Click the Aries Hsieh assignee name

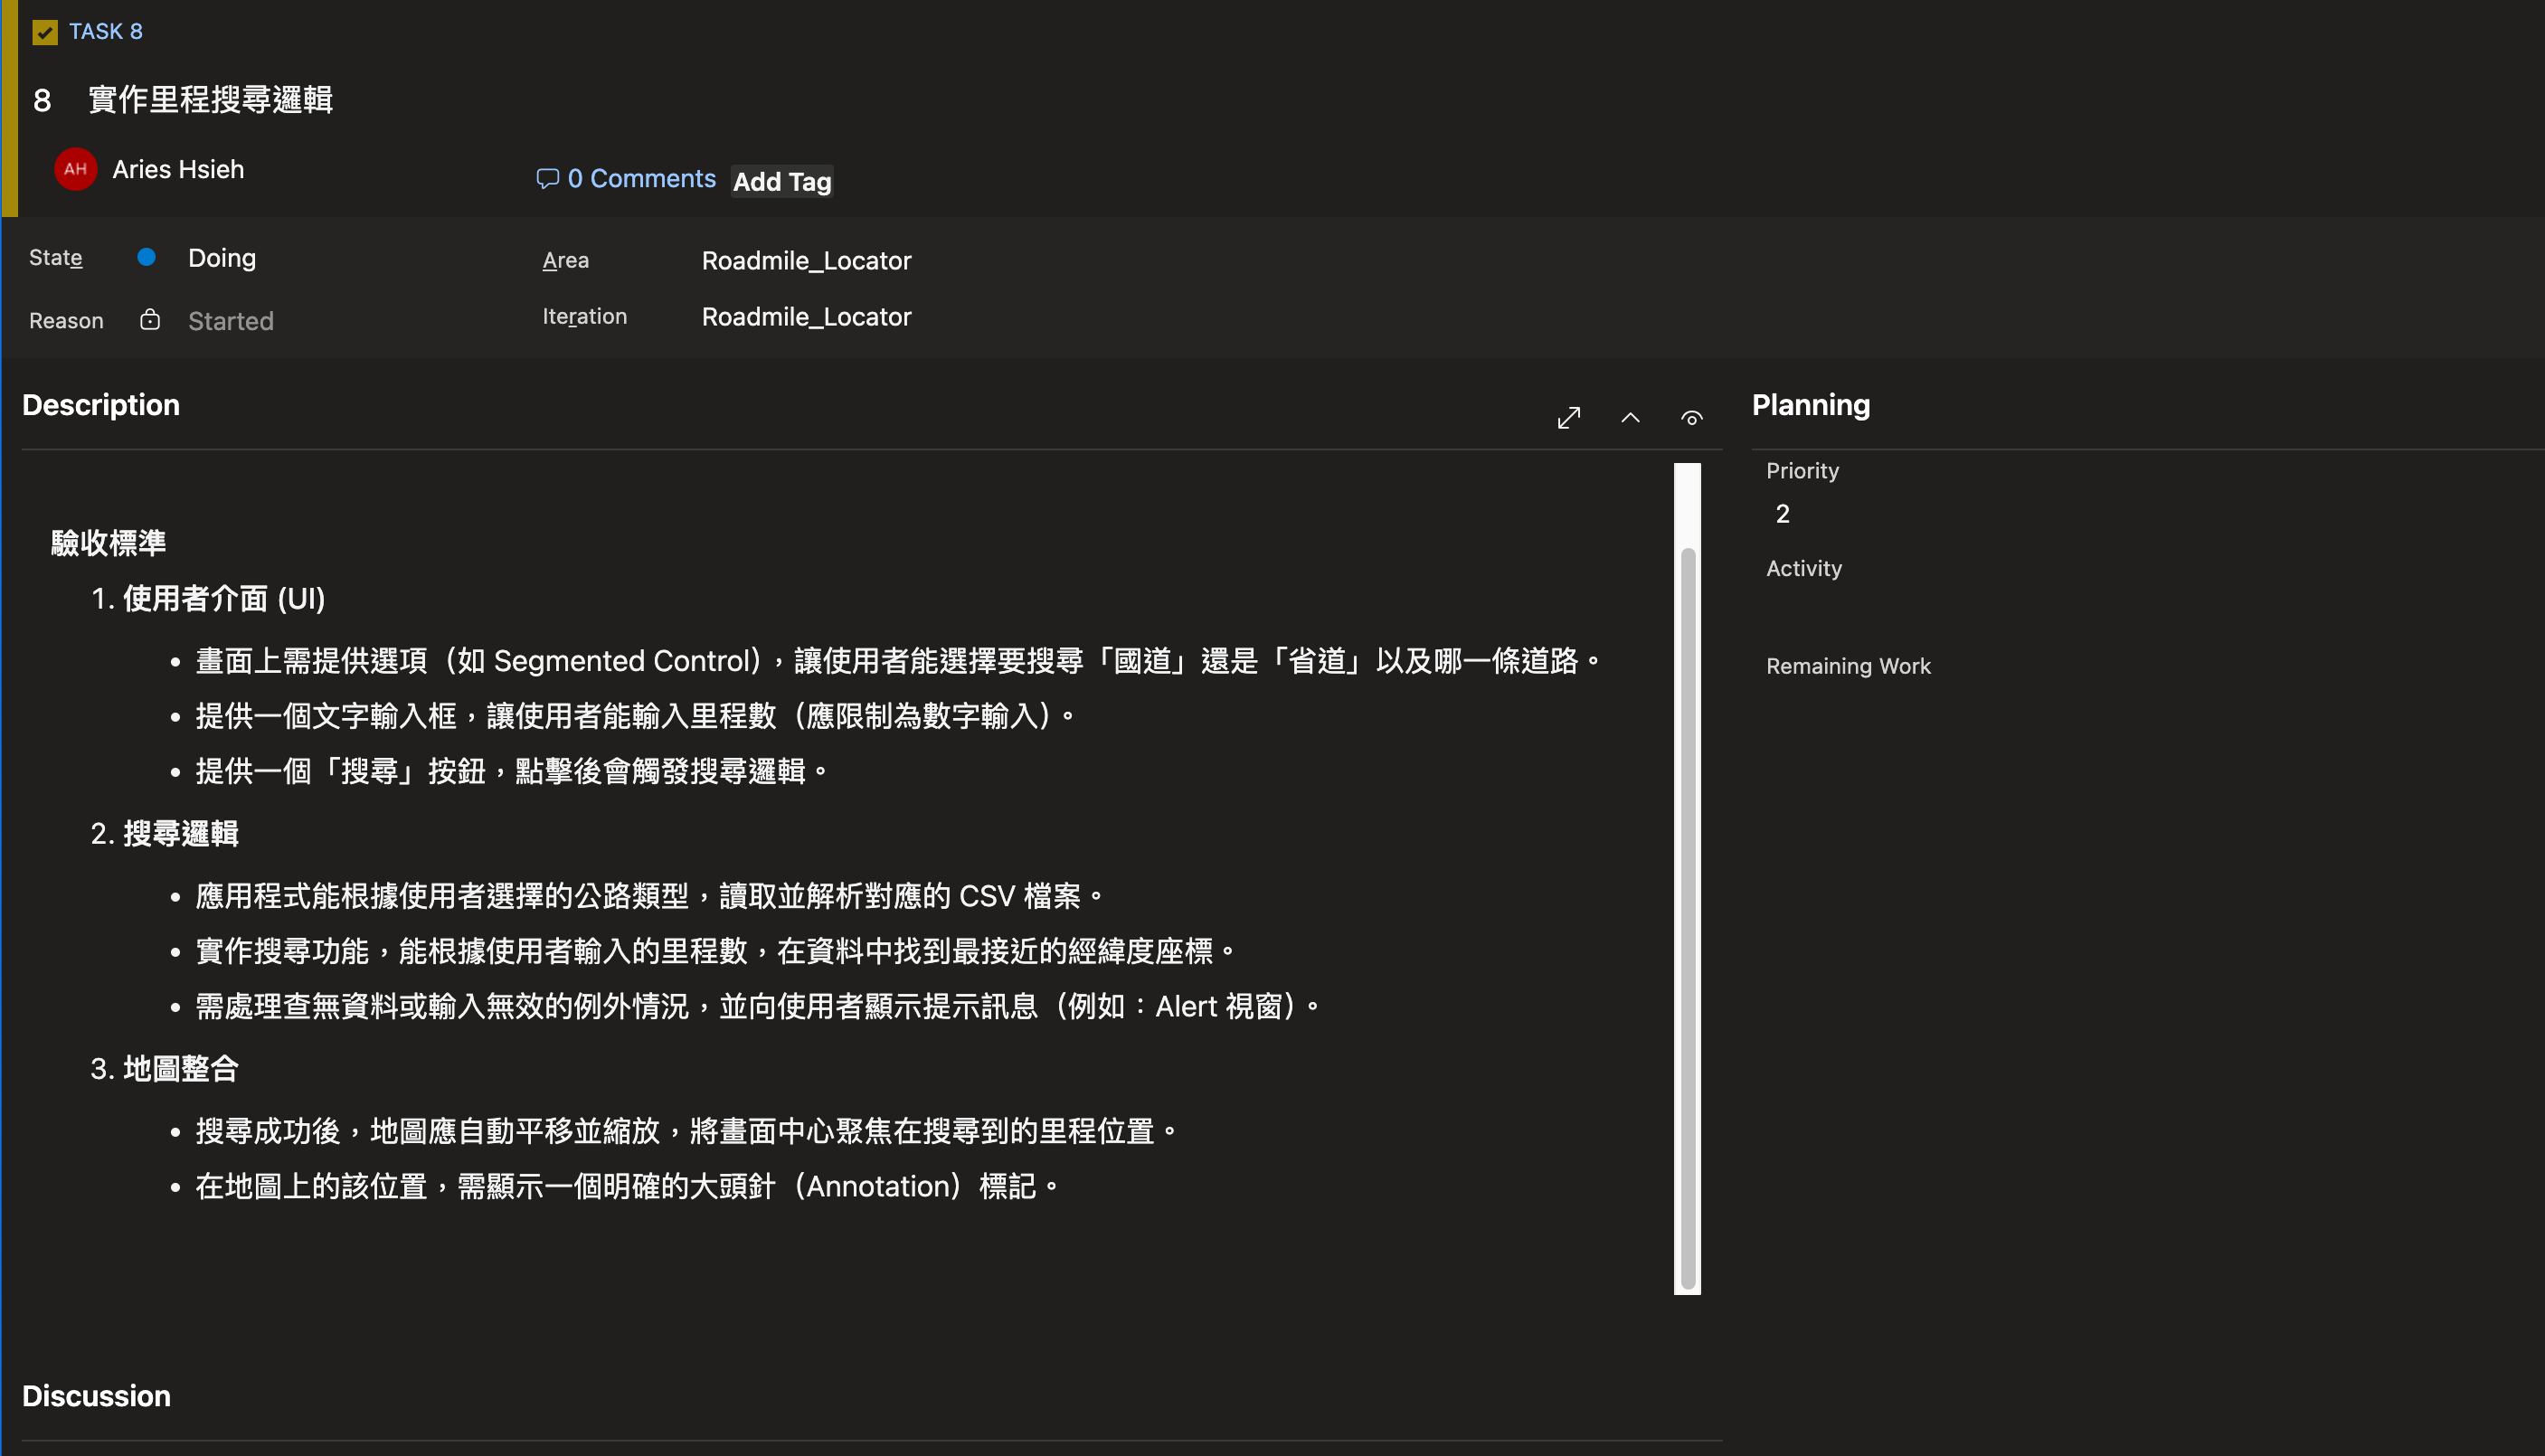[178, 169]
